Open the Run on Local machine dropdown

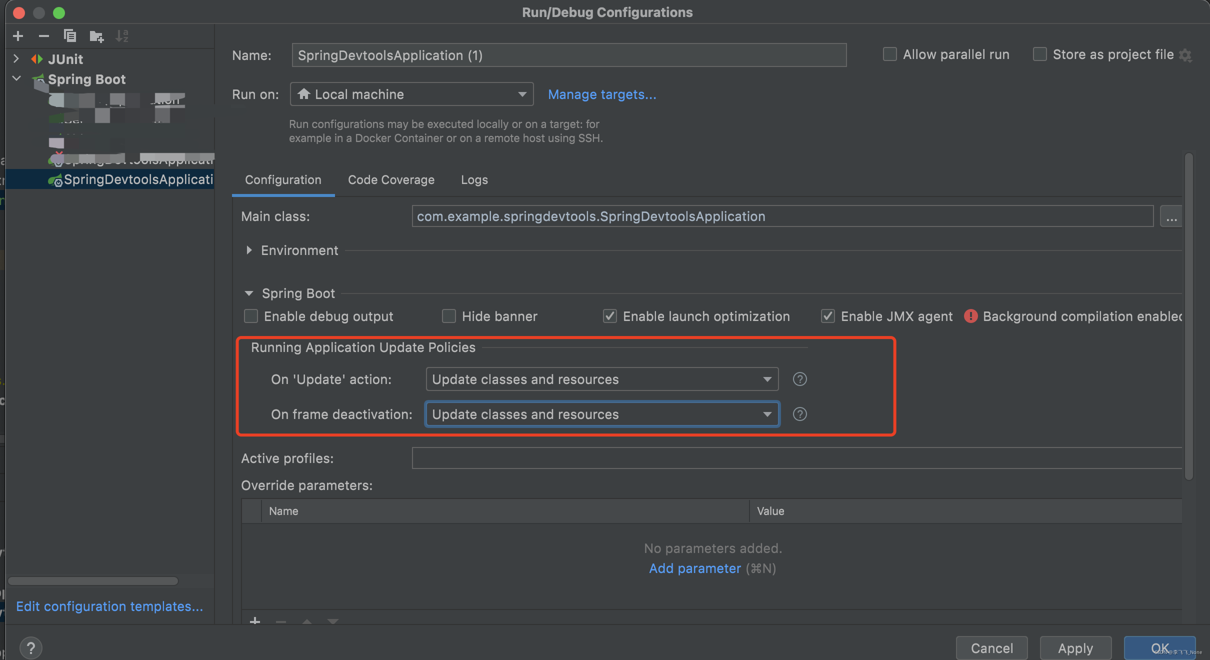(411, 94)
